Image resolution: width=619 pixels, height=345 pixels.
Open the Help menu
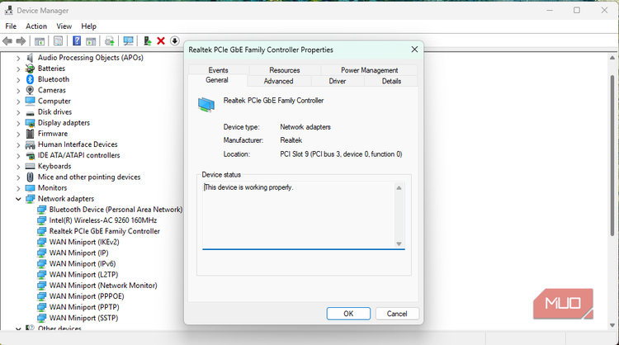[88, 26]
